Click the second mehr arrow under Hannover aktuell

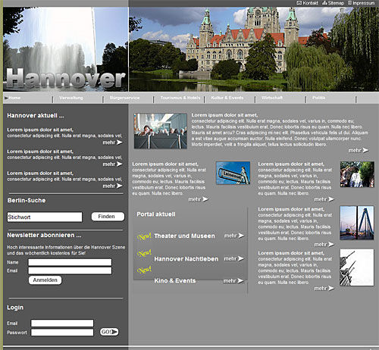(x=112, y=164)
